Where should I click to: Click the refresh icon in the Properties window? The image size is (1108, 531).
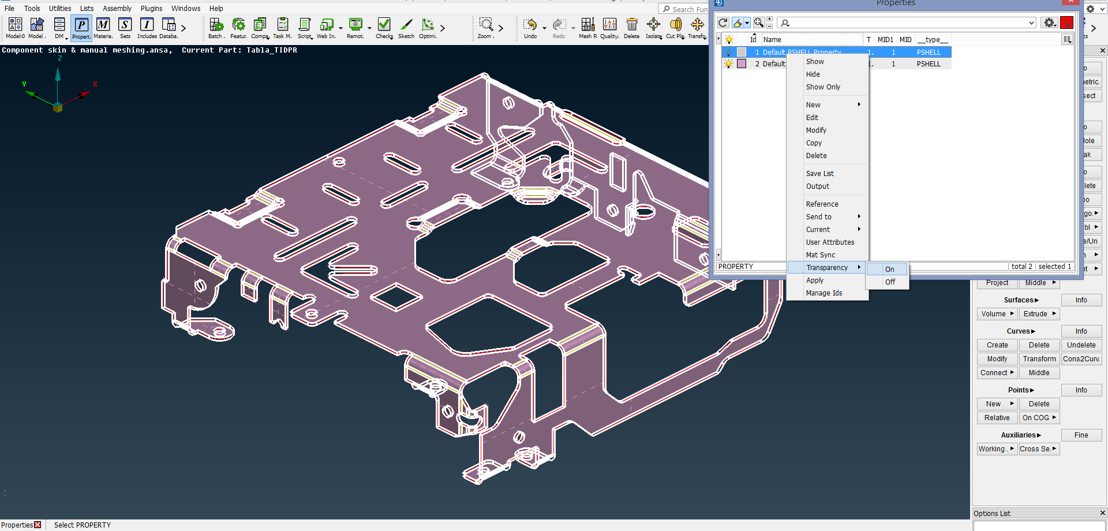pyautogui.click(x=722, y=23)
